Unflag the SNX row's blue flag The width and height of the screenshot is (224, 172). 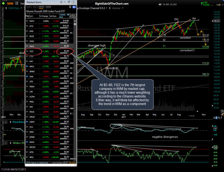[x=27, y=77]
